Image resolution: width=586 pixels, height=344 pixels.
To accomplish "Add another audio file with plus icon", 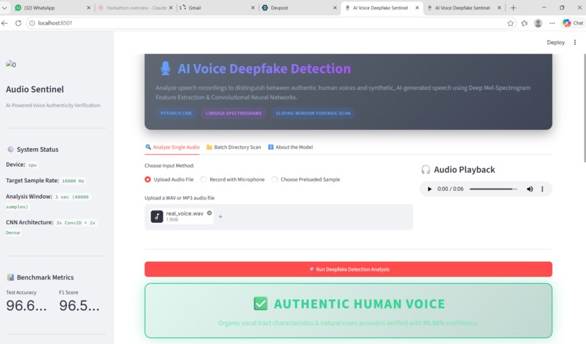I will pyautogui.click(x=220, y=216).
